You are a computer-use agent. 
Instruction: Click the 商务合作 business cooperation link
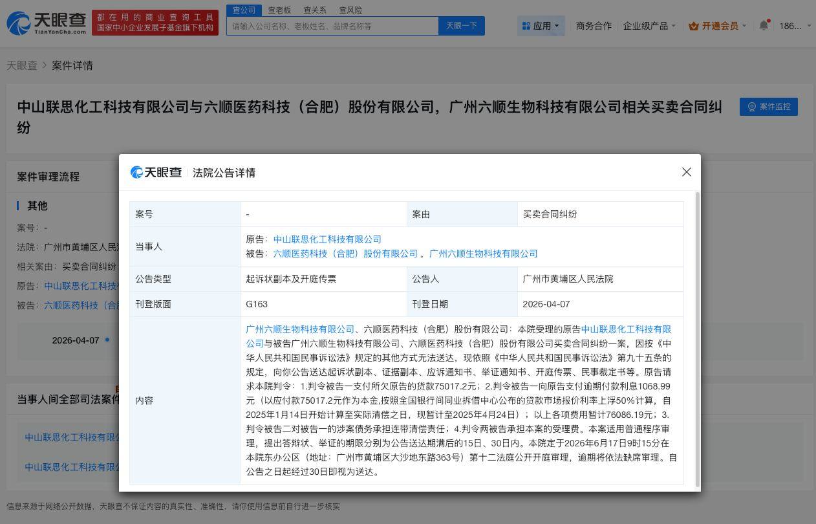coord(593,26)
